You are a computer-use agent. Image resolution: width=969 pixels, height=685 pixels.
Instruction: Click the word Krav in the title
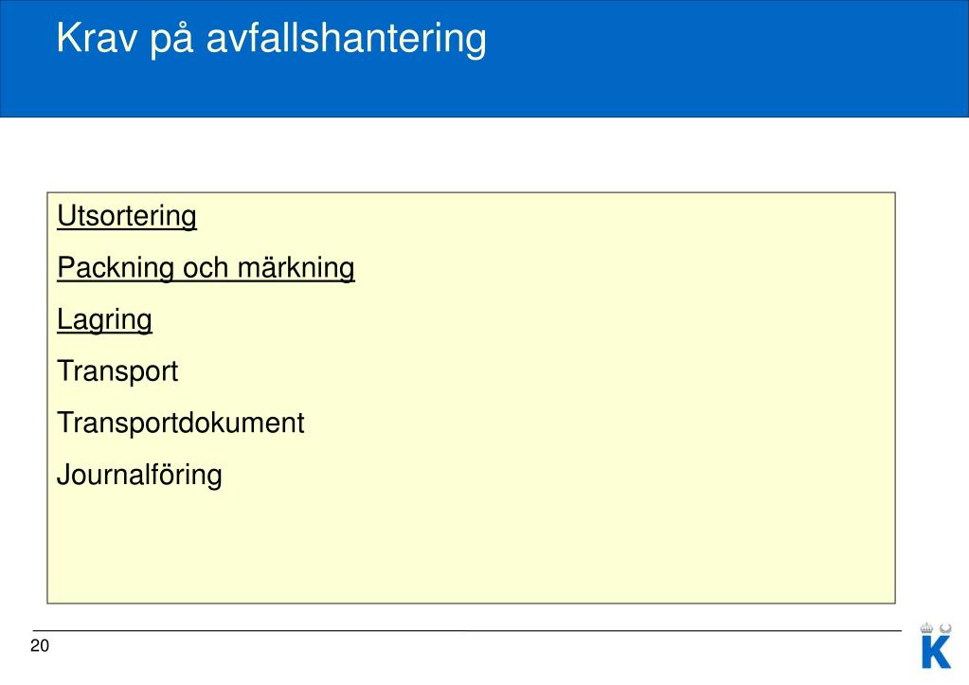coord(97,38)
